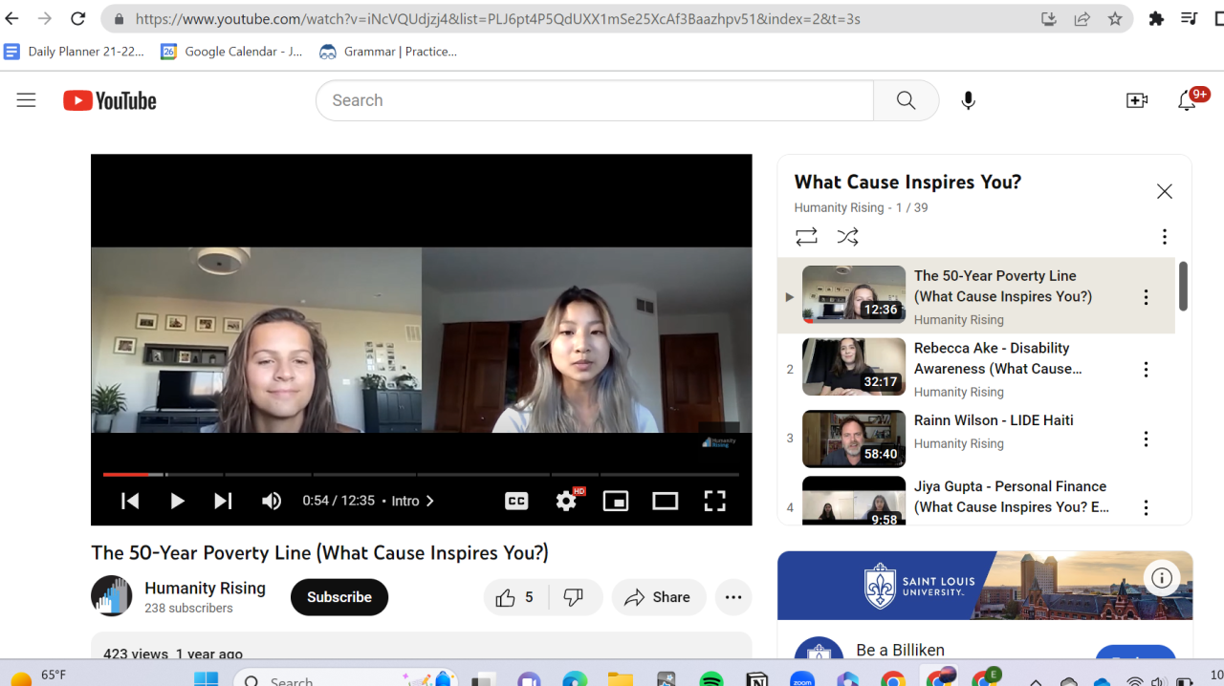
Task: Open options for Rebecca Ake video
Action: (x=1146, y=369)
